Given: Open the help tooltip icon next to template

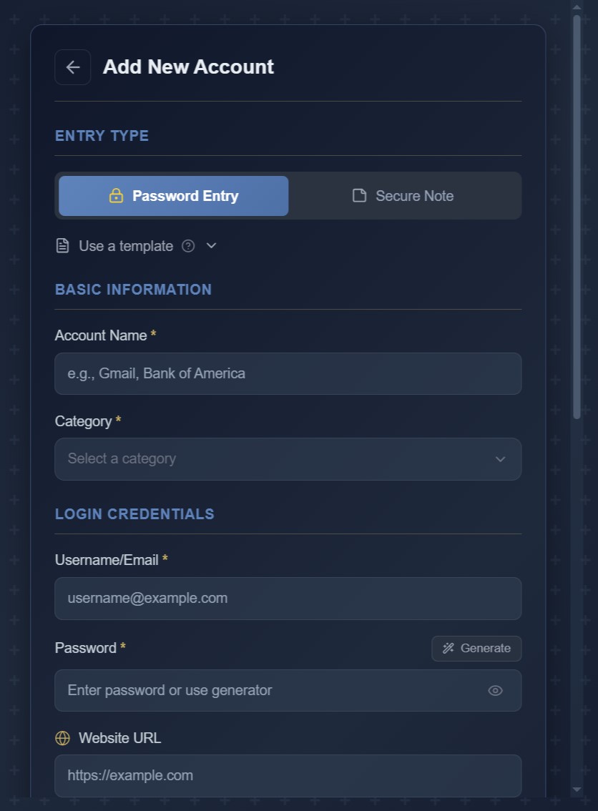Looking at the screenshot, I should coord(187,246).
